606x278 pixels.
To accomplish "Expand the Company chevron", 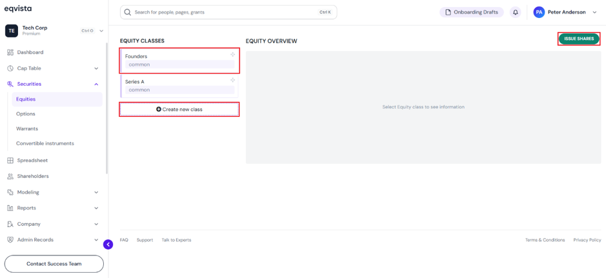I will tap(96, 224).
